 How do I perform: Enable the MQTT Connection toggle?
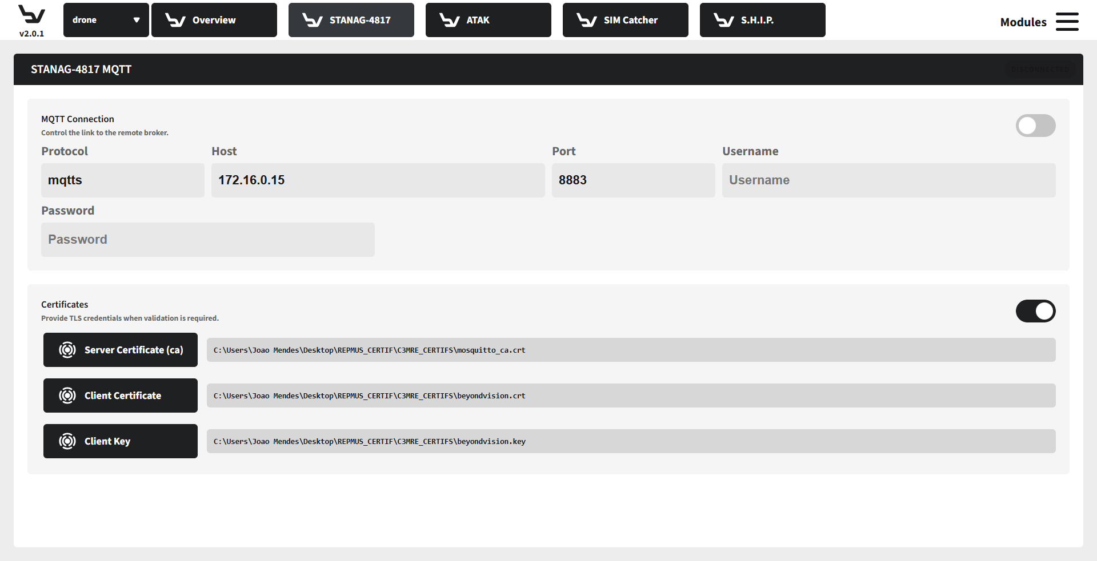(1035, 126)
